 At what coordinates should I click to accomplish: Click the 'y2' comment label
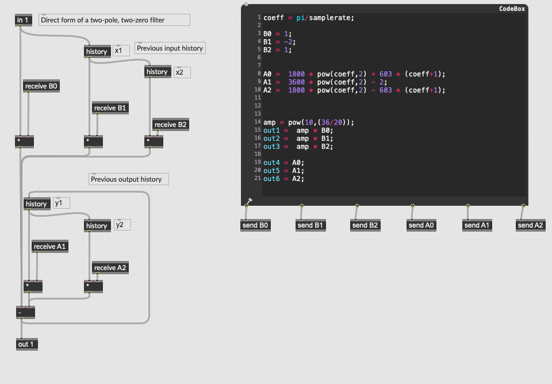[122, 225]
